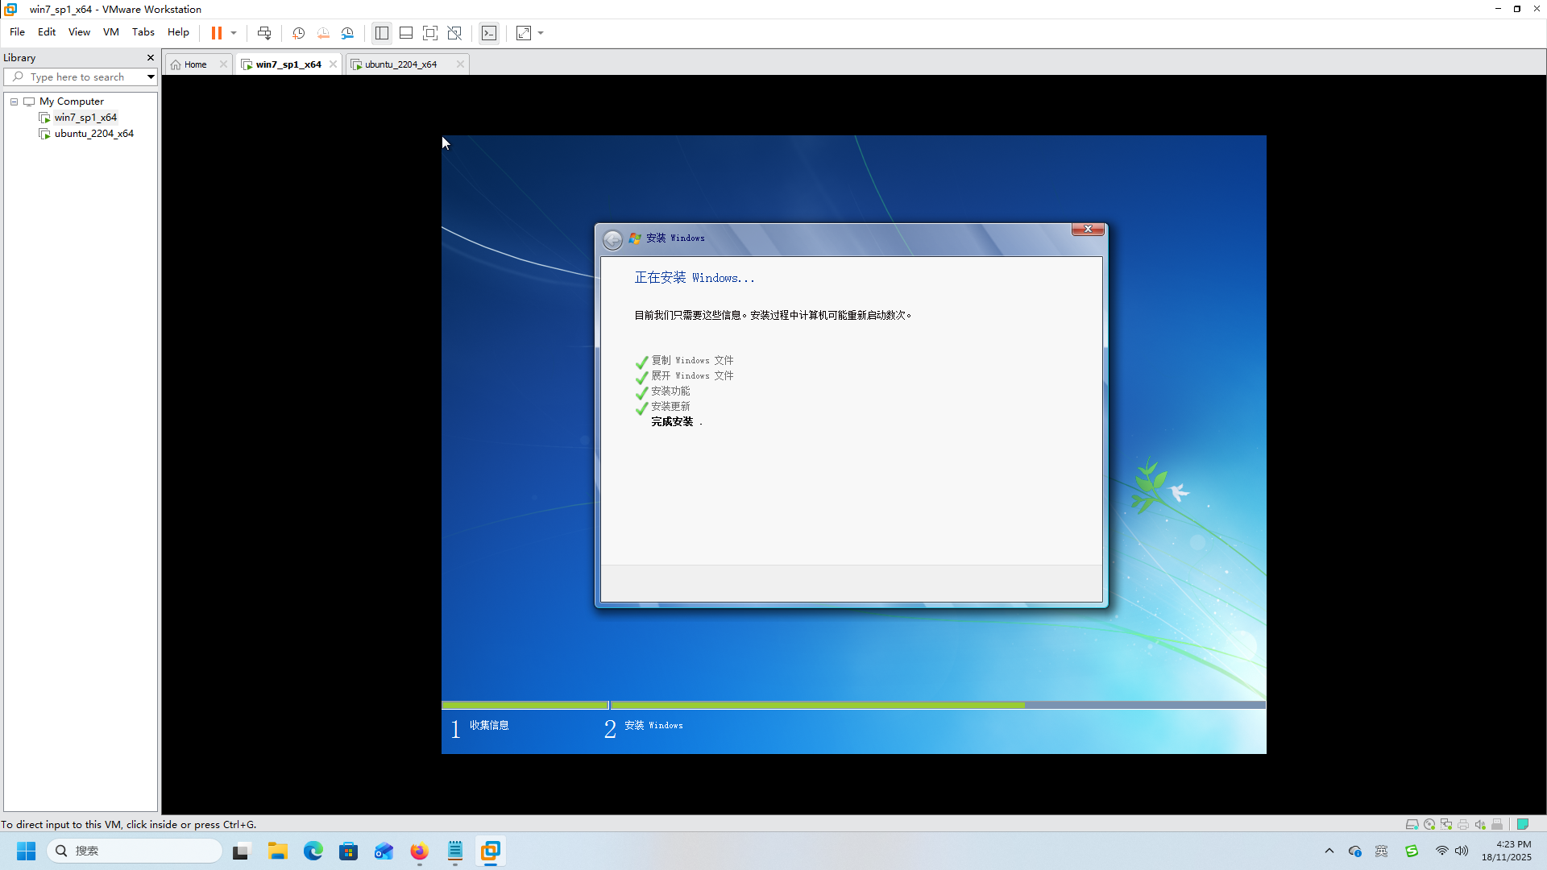Toggle the Library sidebar visibility
This screenshot has width=1547, height=870.
pyautogui.click(x=382, y=33)
